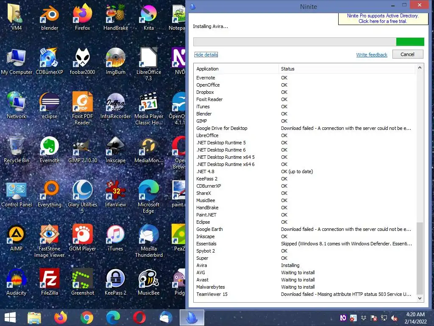Open the FastStone Image Viewer icon
Viewport: 434px width, 326px height.
pos(50,241)
